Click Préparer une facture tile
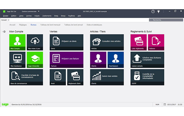 67,60
